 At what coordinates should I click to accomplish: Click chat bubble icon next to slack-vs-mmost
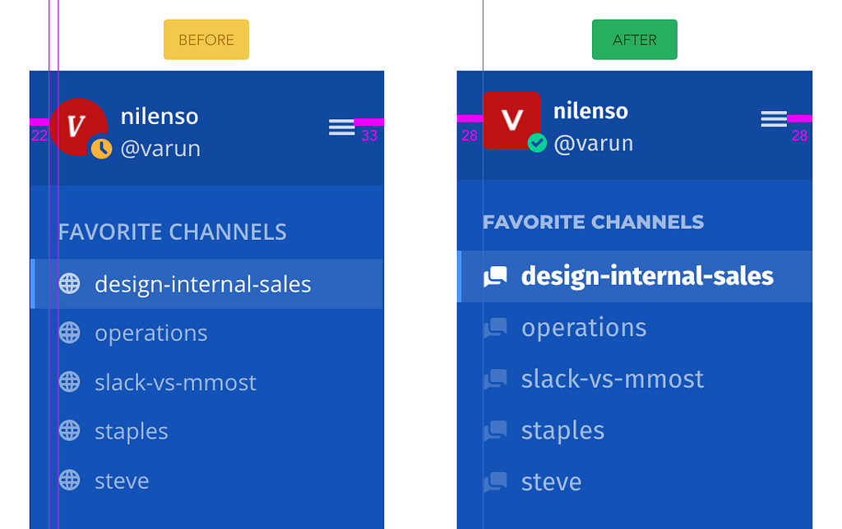tap(495, 379)
